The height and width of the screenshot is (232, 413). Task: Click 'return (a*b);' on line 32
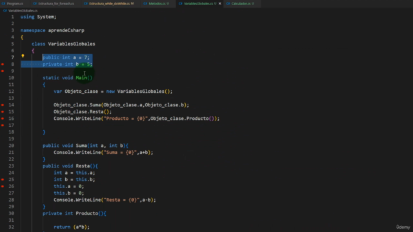pos(72,227)
